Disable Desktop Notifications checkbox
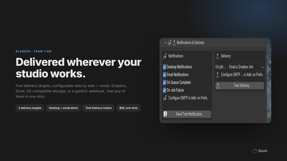The height and width of the screenshot is (161, 287). pos(164,67)
